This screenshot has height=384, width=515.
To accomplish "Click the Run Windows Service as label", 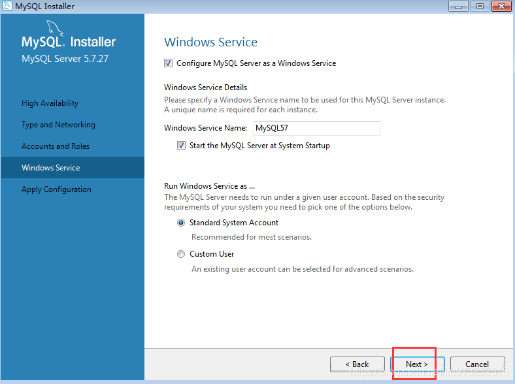I will 210,186.
